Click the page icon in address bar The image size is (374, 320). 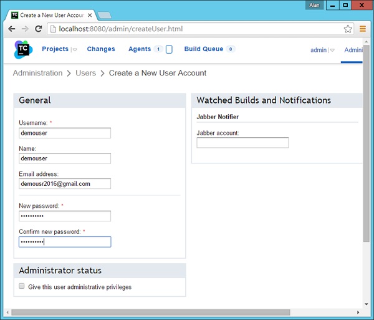tap(54, 29)
